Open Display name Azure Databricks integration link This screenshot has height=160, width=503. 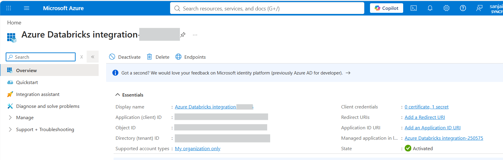coord(214,107)
